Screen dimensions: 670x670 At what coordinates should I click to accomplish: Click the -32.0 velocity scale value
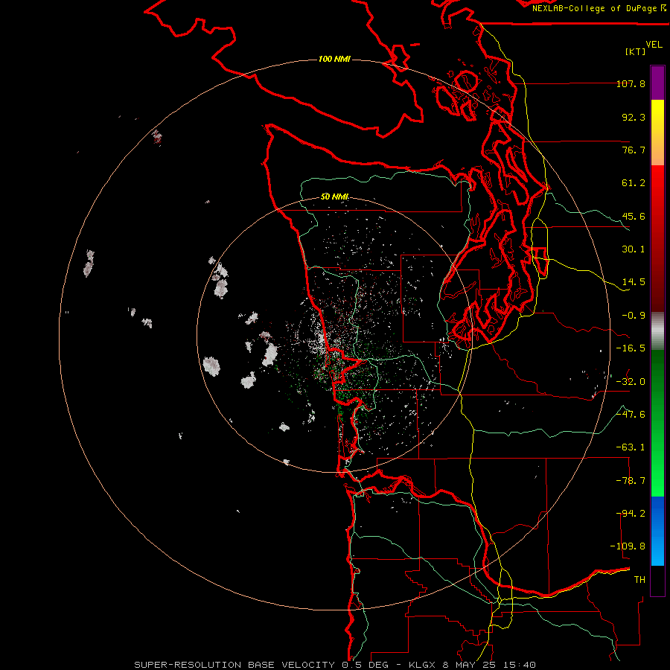click(x=631, y=382)
